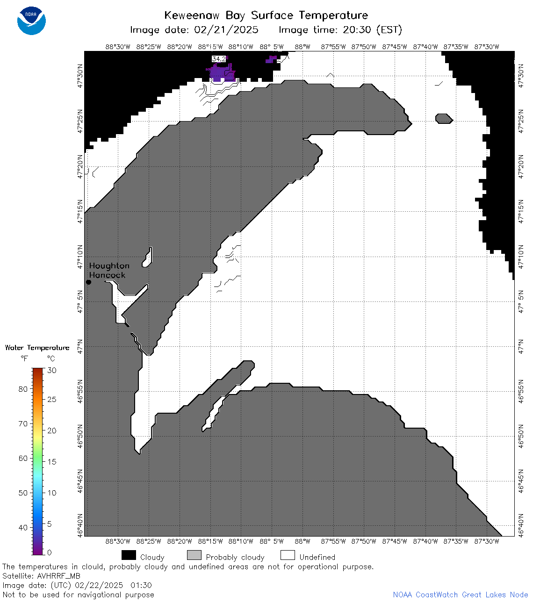This screenshot has height=602, width=533.
Task: Click the operational purpose disclaimer sentence
Action: coord(188,566)
